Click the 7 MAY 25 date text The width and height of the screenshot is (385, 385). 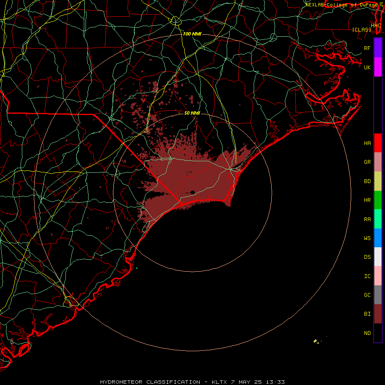[x=247, y=382]
